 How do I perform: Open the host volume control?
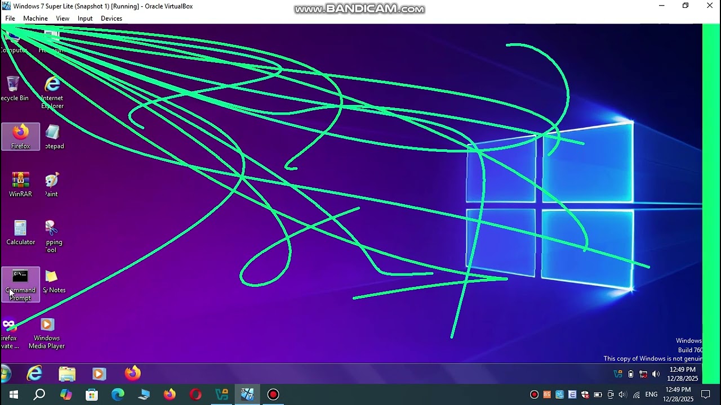coord(622,394)
